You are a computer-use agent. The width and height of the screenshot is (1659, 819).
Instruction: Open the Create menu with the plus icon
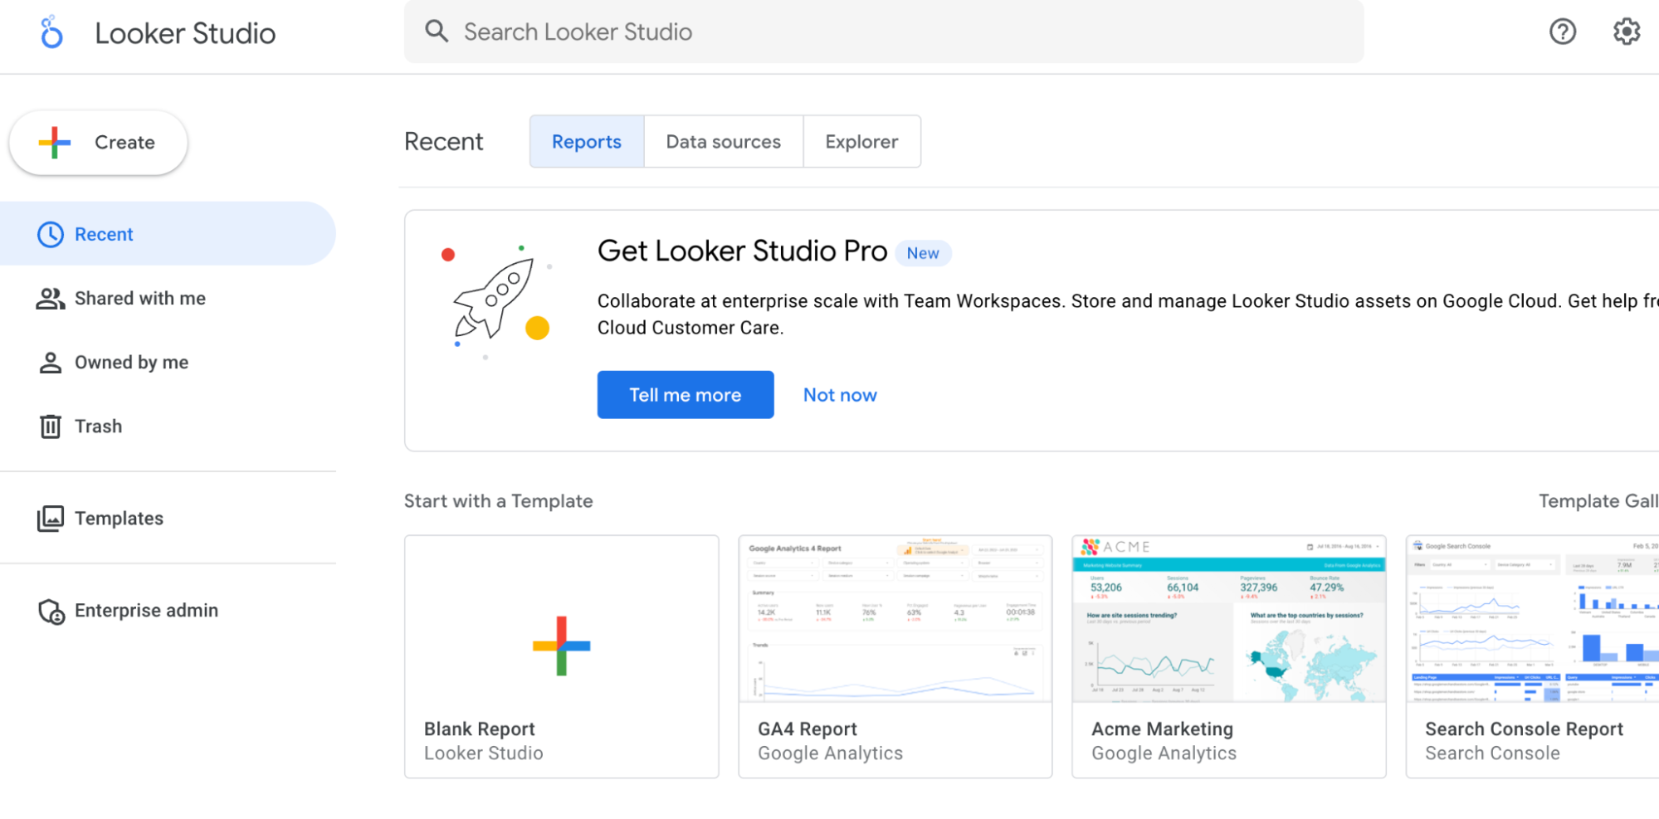[97, 142]
